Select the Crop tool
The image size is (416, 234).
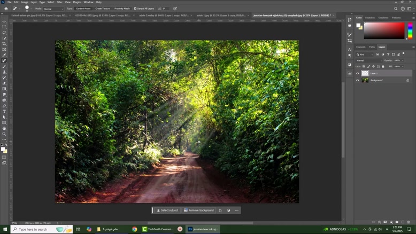click(4, 44)
